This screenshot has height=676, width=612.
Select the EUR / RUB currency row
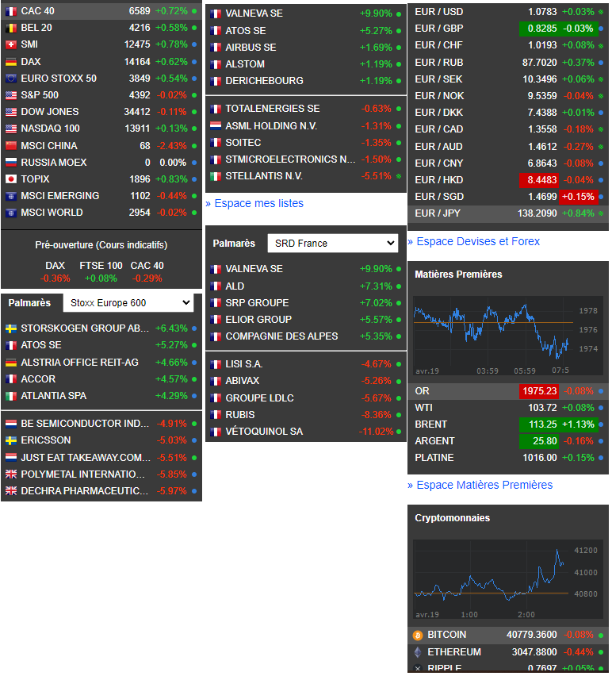pos(508,63)
